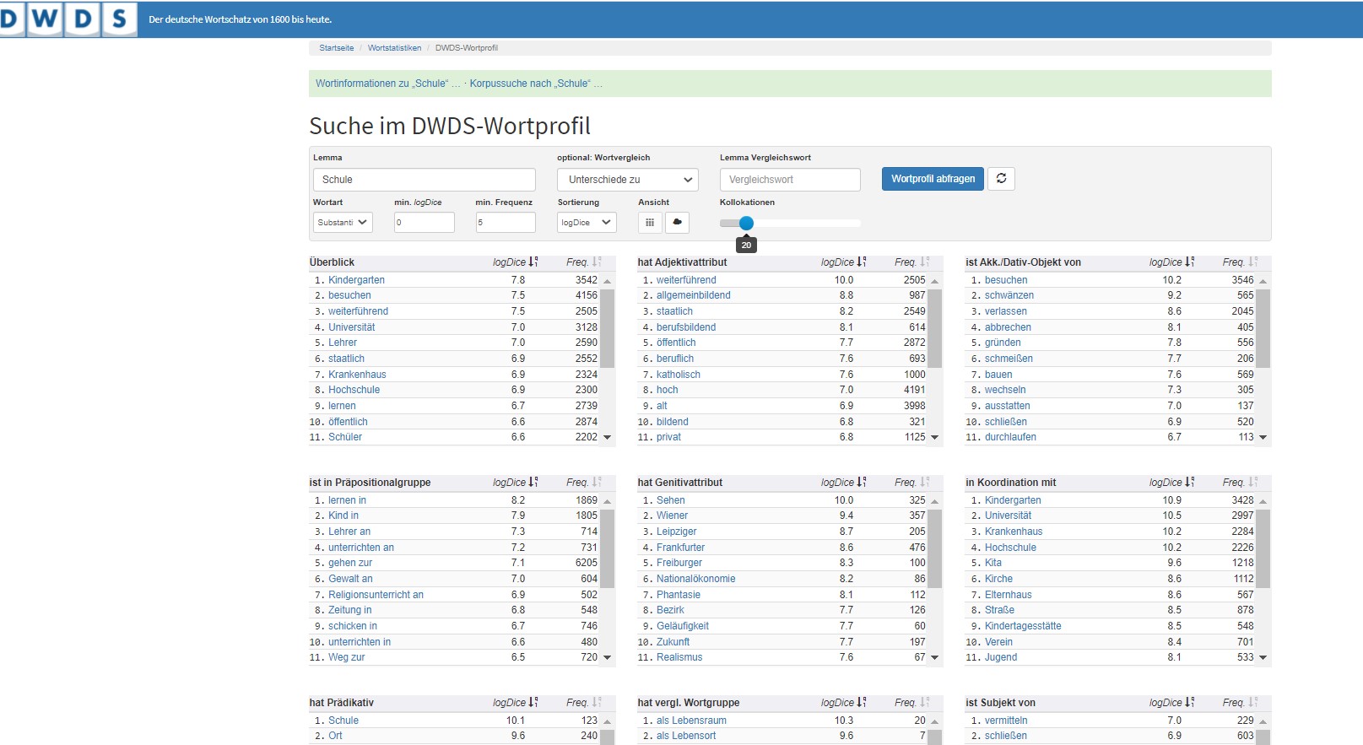Sort in Koordination mit by logDice

tap(1171, 483)
